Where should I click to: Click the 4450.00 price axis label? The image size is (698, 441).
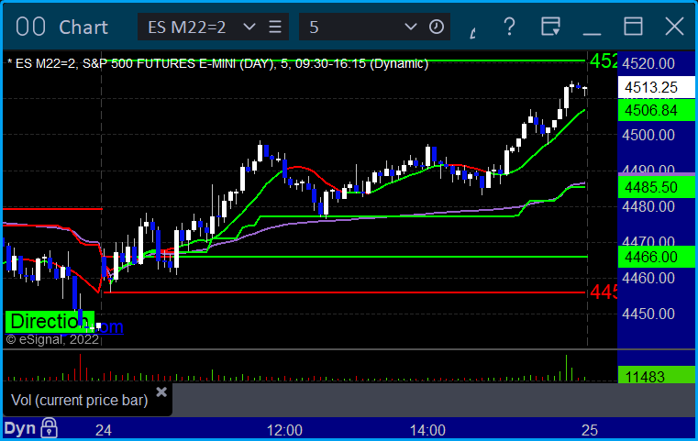click(648, 314)
